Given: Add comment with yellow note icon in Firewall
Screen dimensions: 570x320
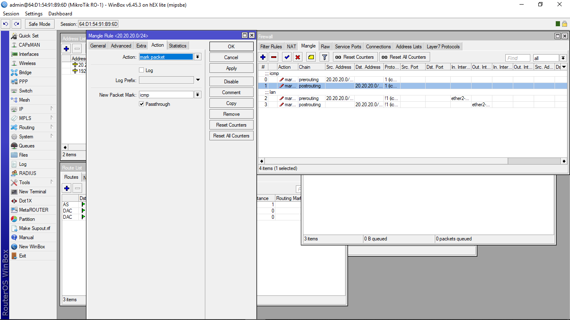Looking at the screenshot, I should click(x=311, y=57).
